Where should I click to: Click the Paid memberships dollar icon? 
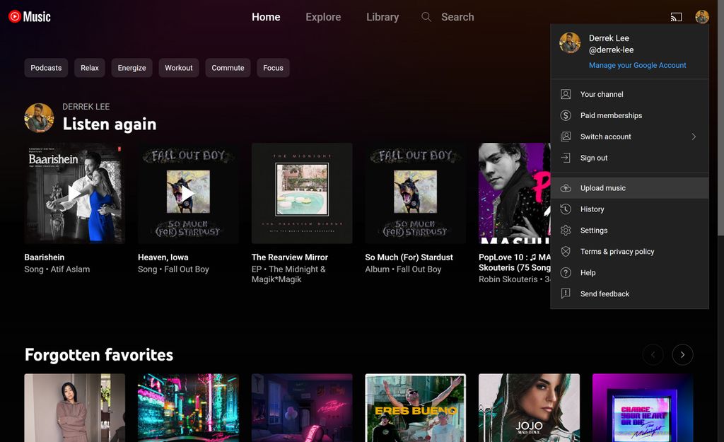[565, 115]
